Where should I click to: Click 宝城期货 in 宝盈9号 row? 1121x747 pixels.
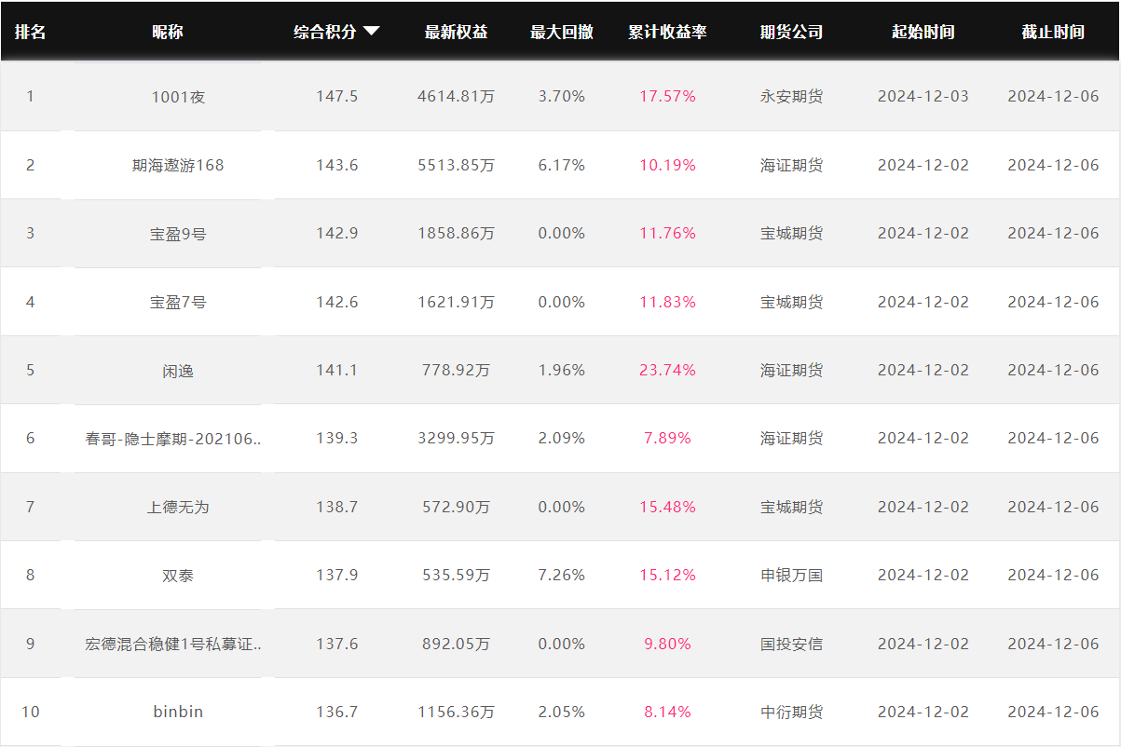click(x=791, y=234)
